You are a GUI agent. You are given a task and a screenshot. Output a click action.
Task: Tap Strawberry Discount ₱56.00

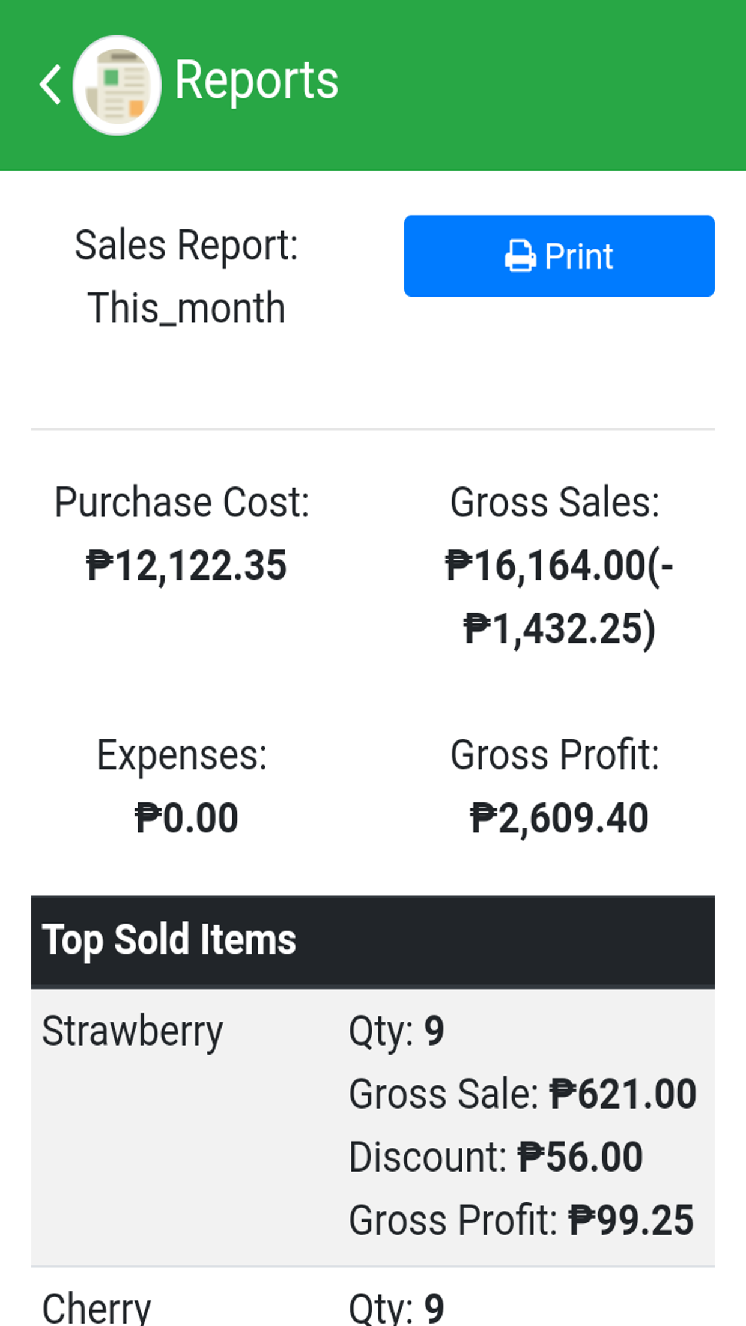pos(580,1157)
